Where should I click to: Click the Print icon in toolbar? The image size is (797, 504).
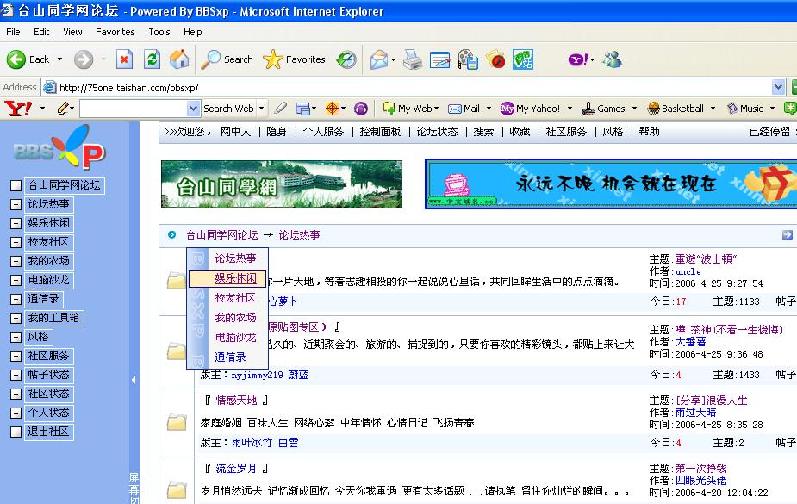pos(413,59)
